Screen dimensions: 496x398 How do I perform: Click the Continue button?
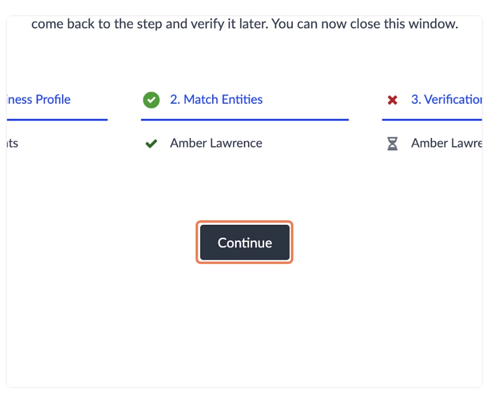[x=244, y=242]
